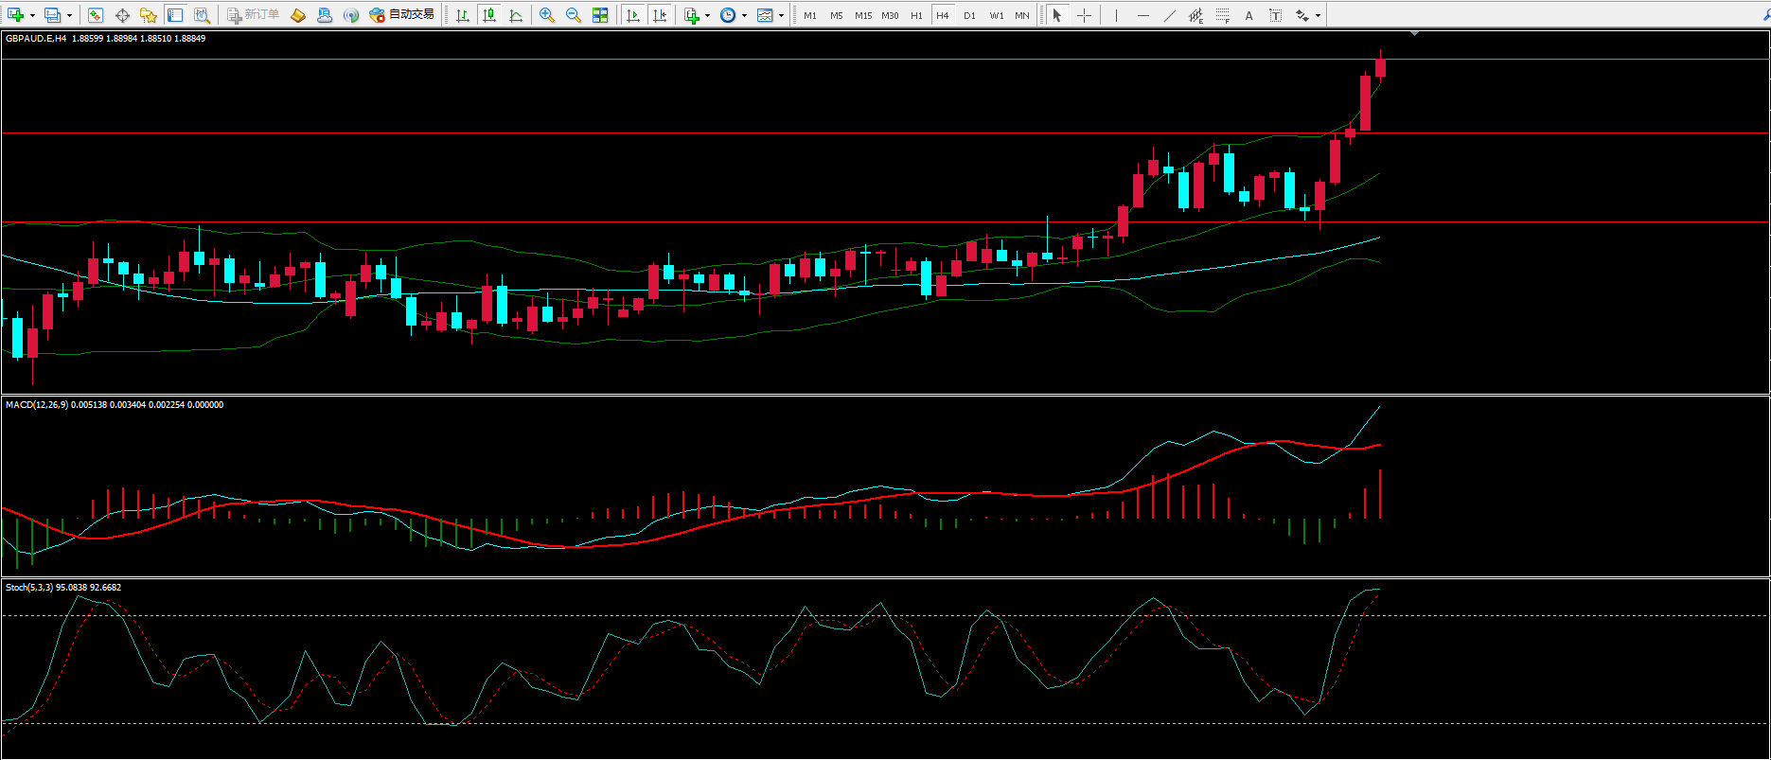Switch chart to line chart display

pos(516,15)
